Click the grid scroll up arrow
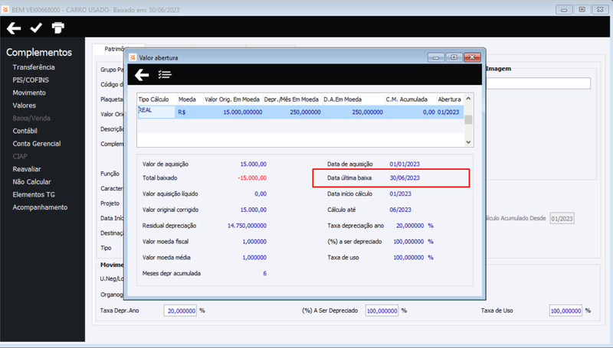The height and width of the screenshot is (348, 613). pos(468,99)
